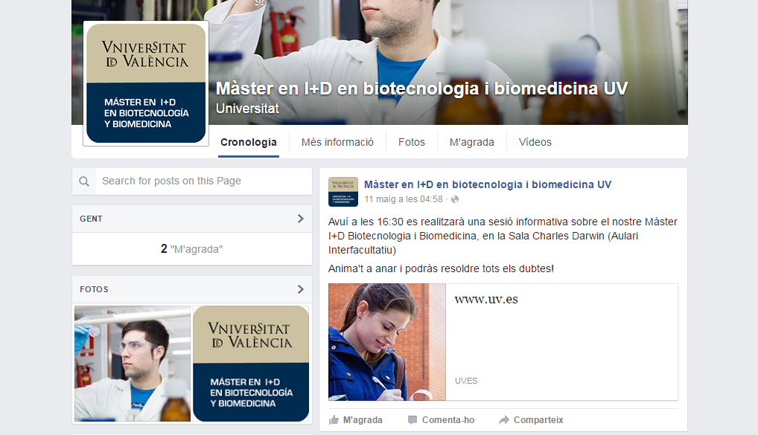The width and height of the screenshot is (758, 435).
Task: Expand the GENT section chevron
Action: click(x=301, y=219)
